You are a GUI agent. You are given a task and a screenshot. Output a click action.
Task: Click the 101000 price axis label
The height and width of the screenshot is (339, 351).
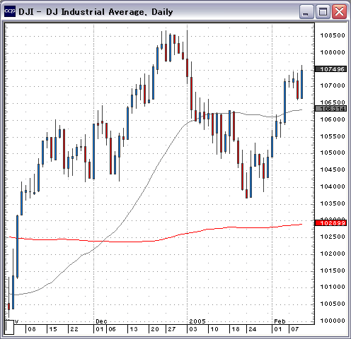[x=333, y=287]
